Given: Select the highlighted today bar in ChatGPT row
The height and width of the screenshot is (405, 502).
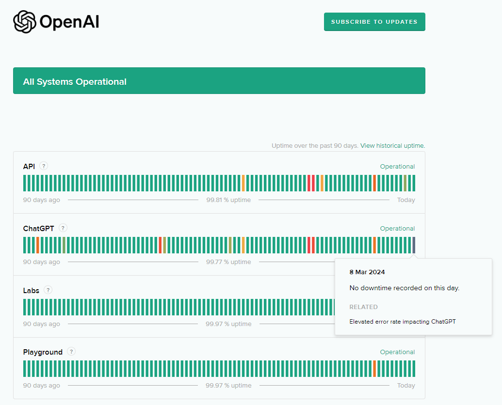Looking at the screenshot, I should tap(414, 245).
